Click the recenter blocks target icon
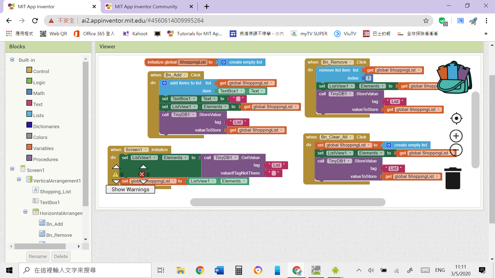This screenshot has width=495, height=278. pos(456,118)
